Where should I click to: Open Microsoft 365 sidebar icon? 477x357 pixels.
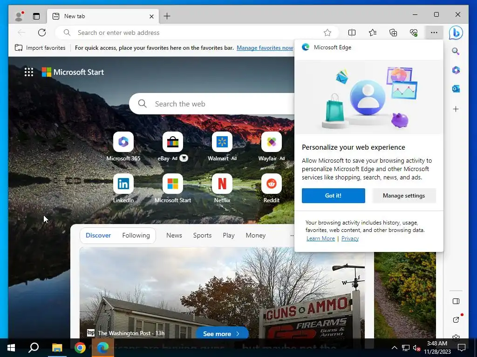click(456, 70)
